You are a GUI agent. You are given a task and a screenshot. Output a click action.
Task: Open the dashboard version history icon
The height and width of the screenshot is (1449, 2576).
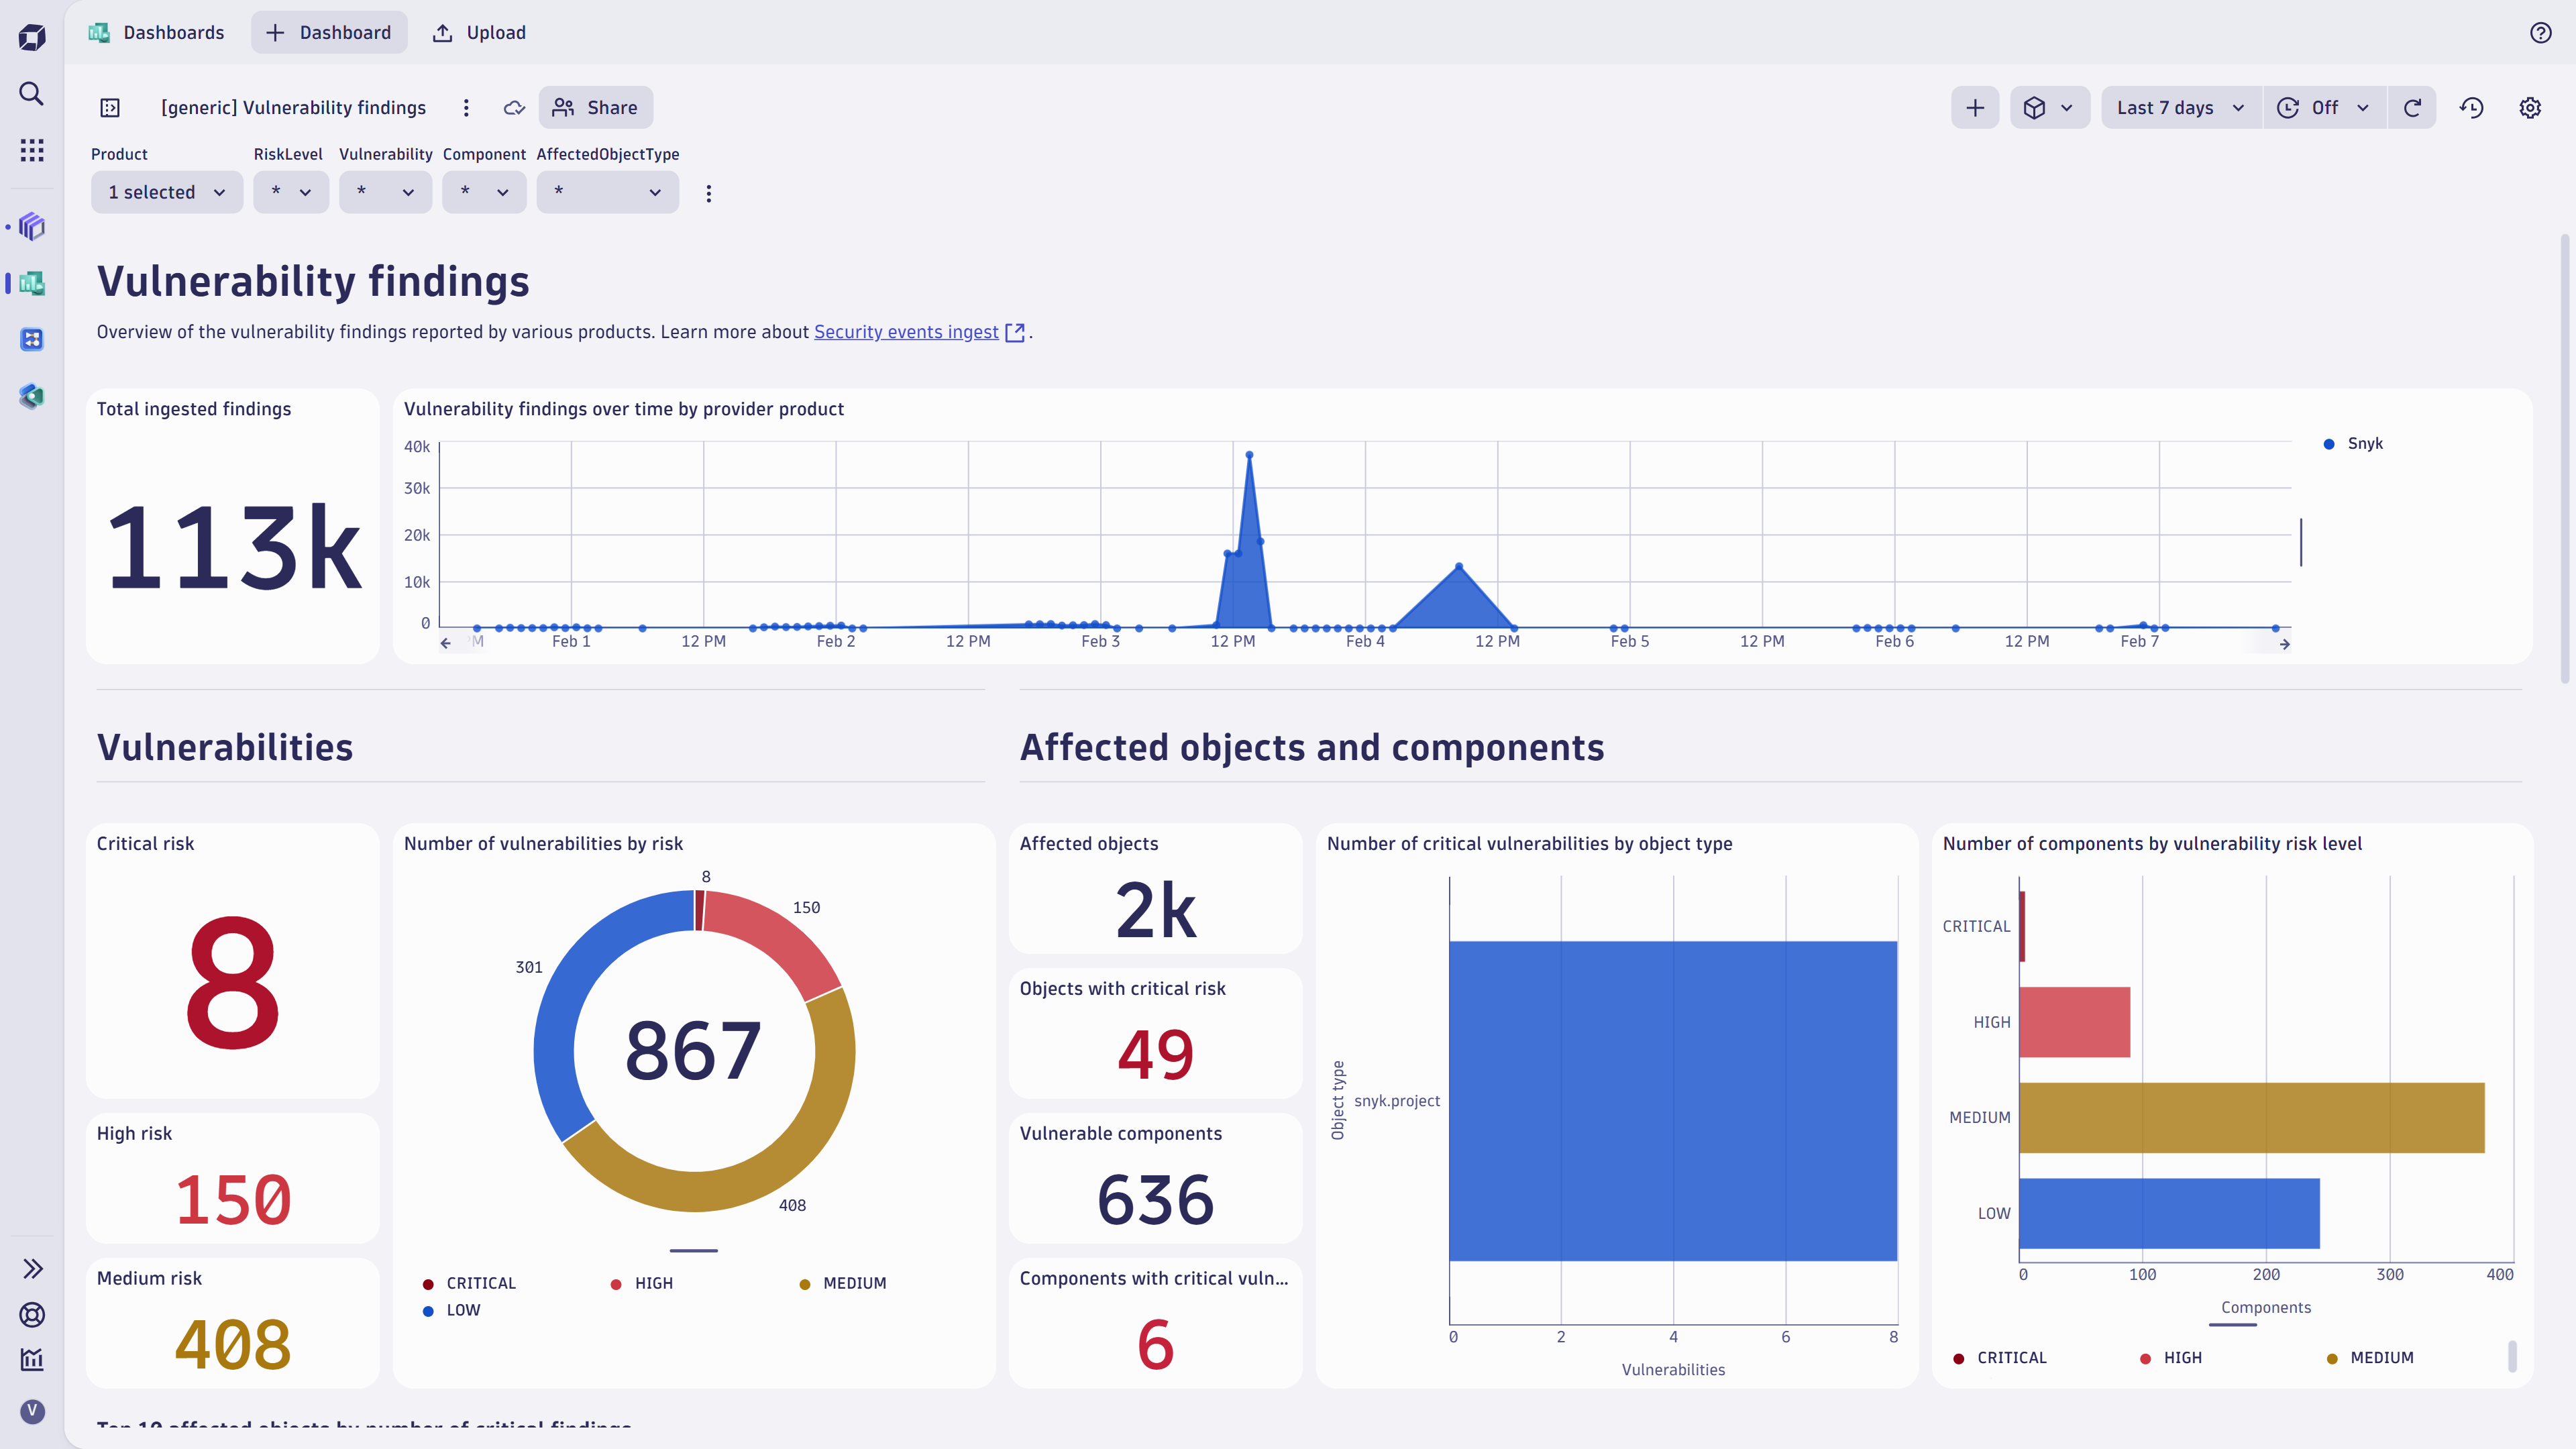(x=2471, y=107)
